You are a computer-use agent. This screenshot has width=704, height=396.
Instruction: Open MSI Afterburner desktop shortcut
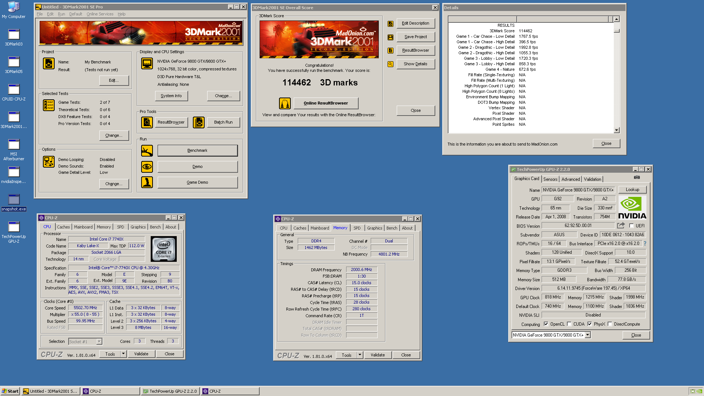pyautogui.click(x=14, y=150)
